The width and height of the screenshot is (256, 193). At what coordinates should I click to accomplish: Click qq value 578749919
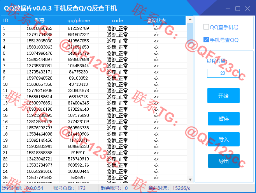78,159
